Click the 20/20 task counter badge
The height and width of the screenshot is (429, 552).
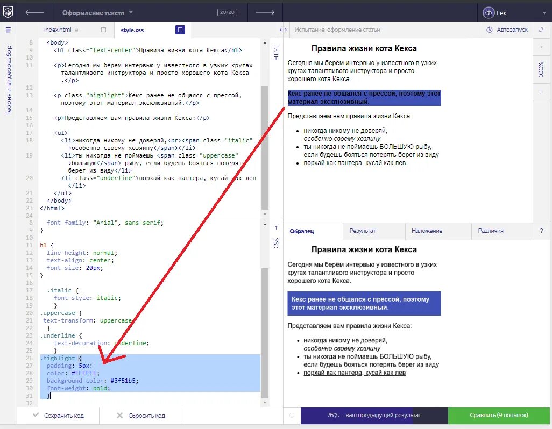227,12
